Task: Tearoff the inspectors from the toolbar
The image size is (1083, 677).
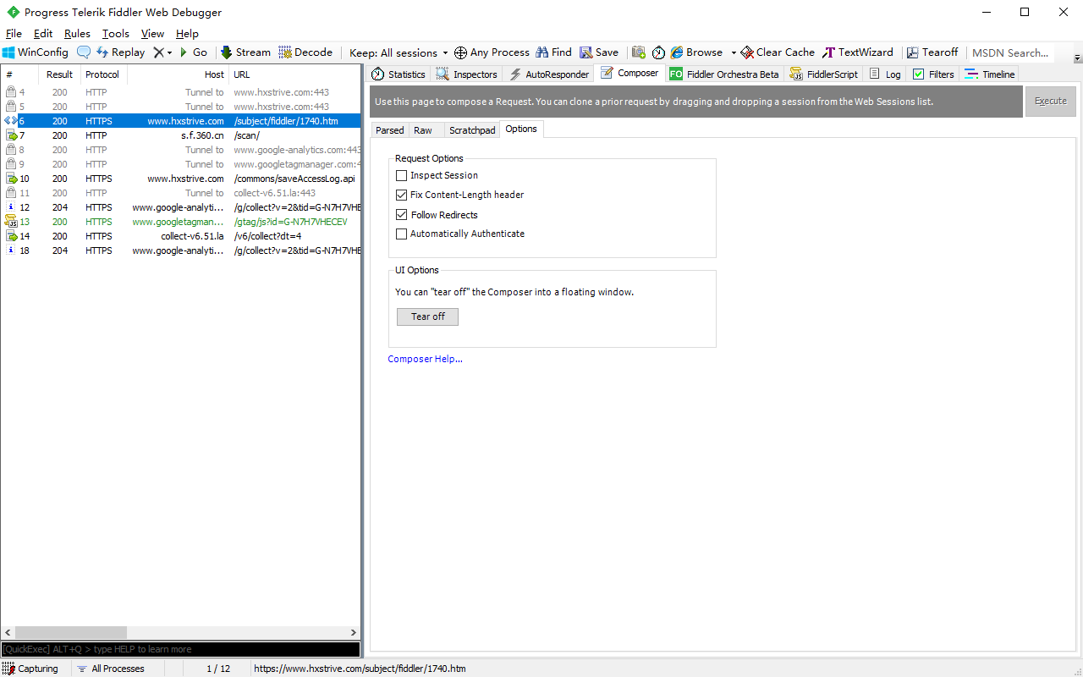Action: pyautogui.click(x=932, y=52)
